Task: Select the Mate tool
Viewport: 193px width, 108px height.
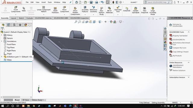Action: pyautogui.click(x=24, y=9)
